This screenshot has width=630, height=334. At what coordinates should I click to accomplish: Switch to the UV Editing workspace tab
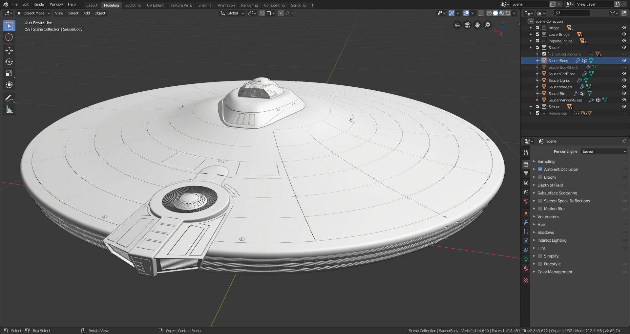(x=156, y=5)
